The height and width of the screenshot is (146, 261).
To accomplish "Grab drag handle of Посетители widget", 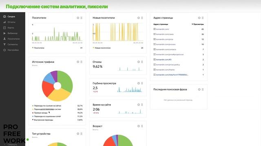I will (82, 18).
